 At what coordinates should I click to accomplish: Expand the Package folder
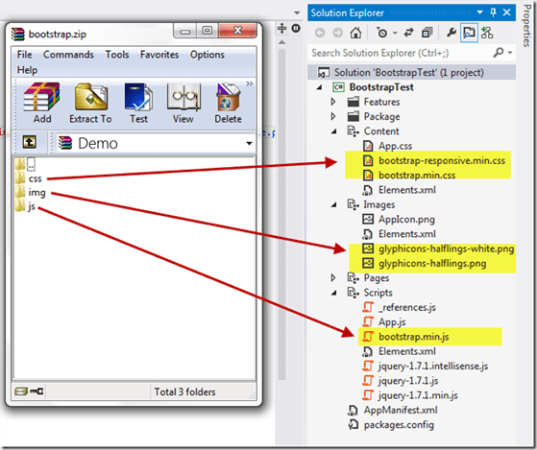click(333, 116)
